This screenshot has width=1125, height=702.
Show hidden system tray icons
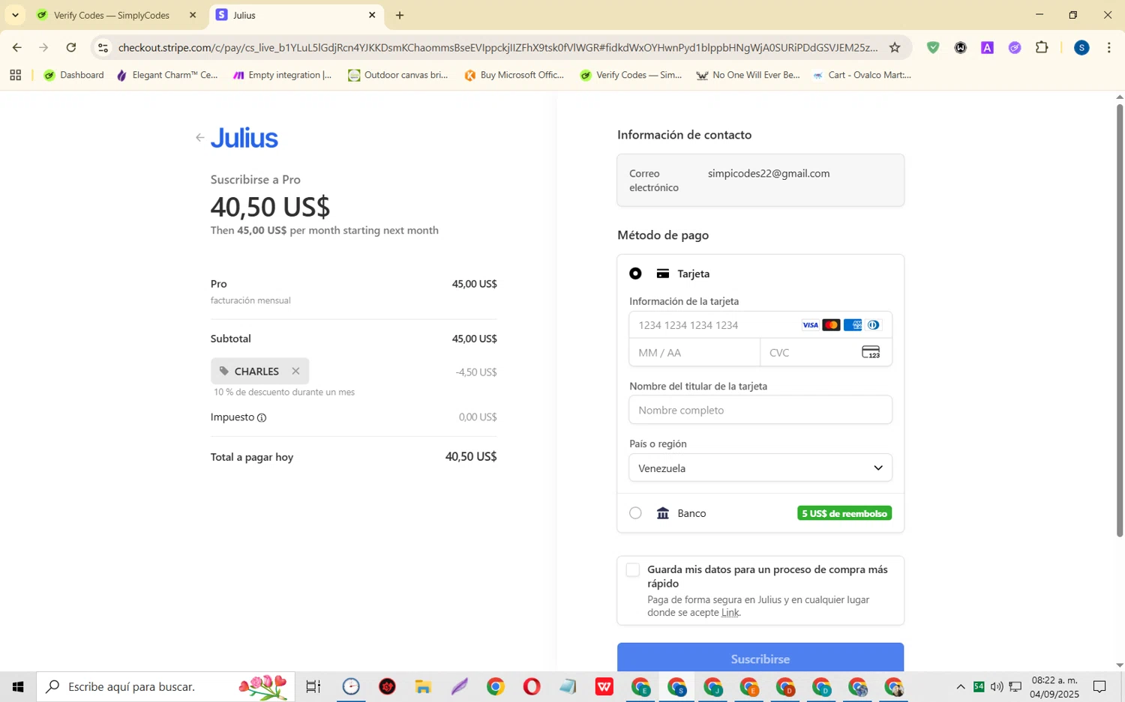click(x=961, y=686)
